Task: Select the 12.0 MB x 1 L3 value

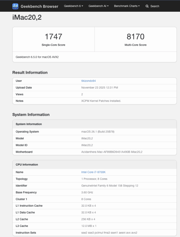Action: (x=89, y=226)
